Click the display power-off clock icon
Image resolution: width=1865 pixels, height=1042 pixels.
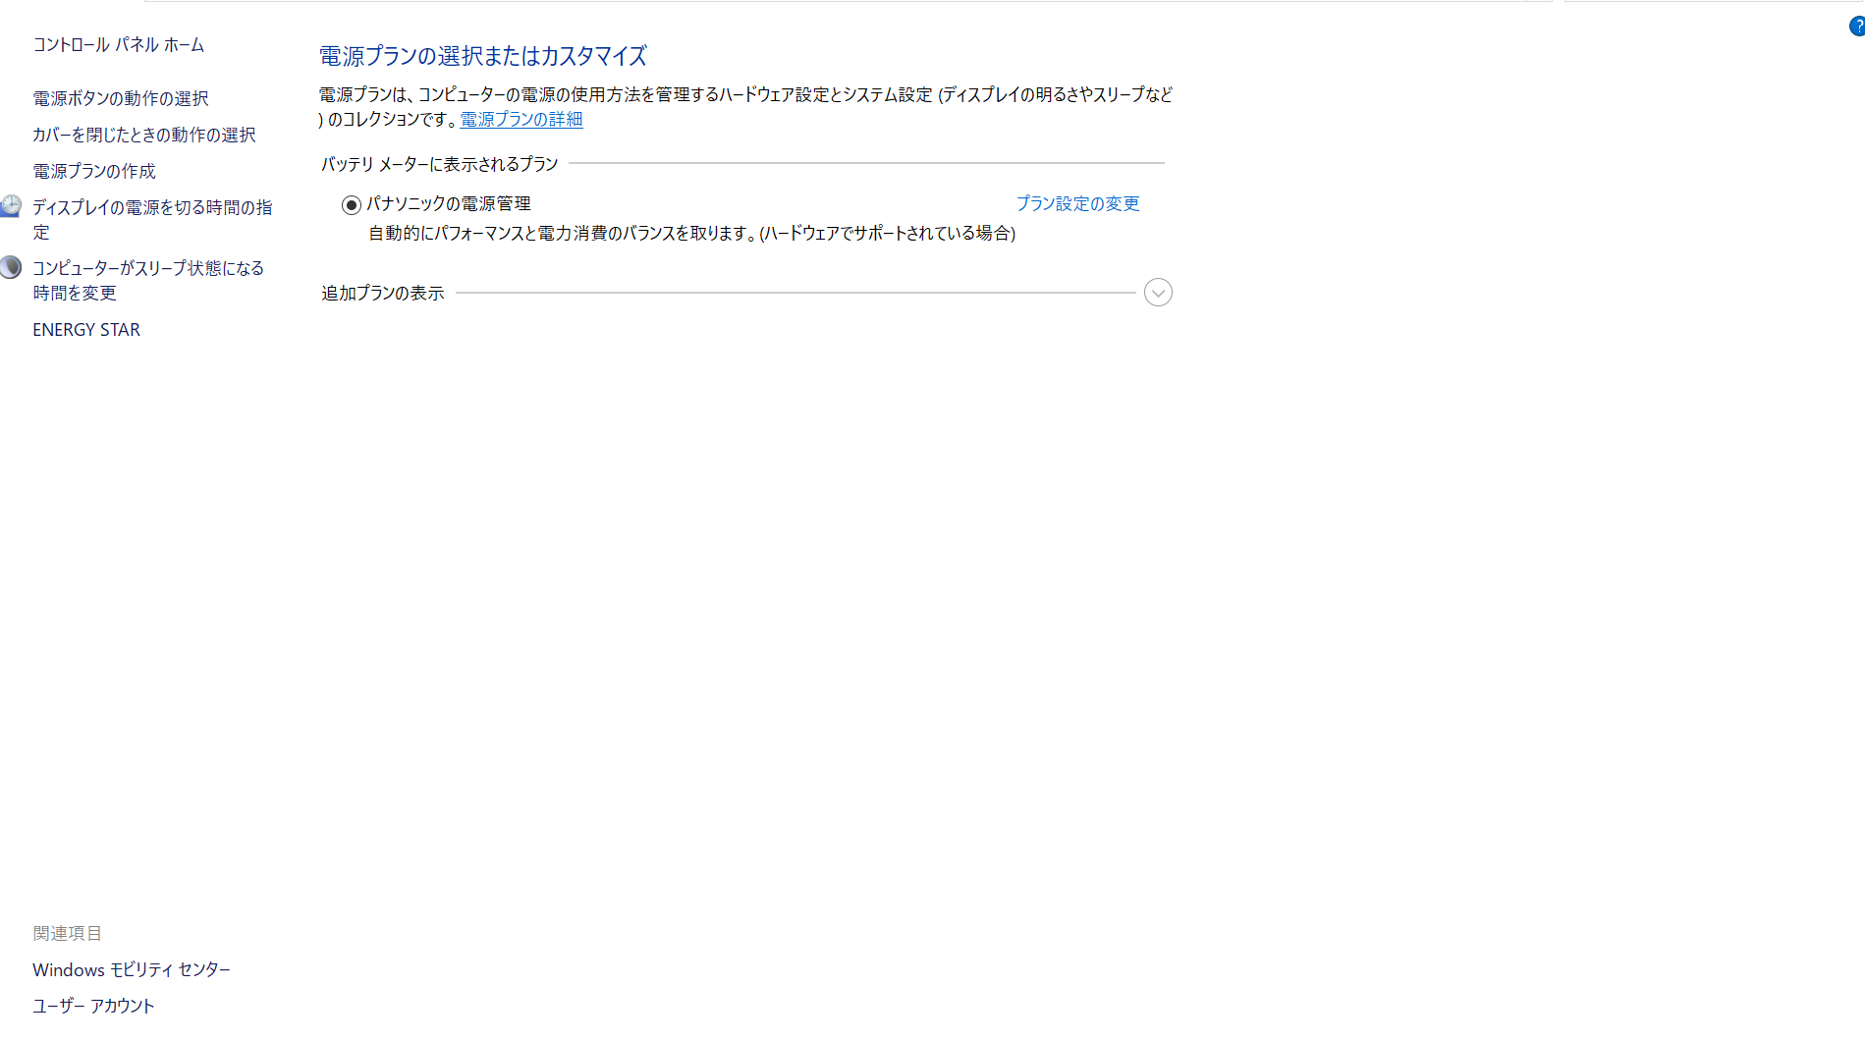[x=11, y=206]
